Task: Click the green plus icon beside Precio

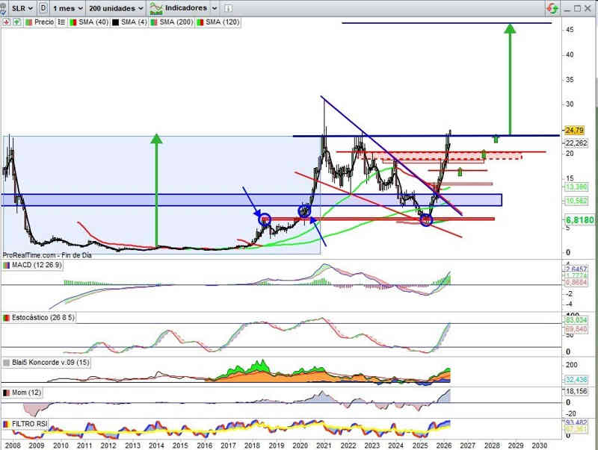Action: (x=16, y=22)
